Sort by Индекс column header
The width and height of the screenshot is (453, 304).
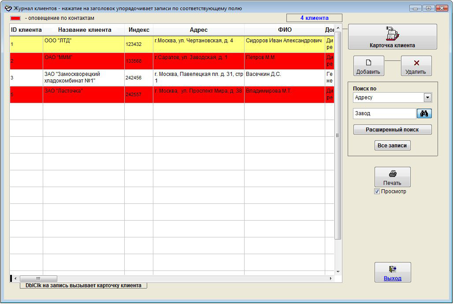pos(139,30)
